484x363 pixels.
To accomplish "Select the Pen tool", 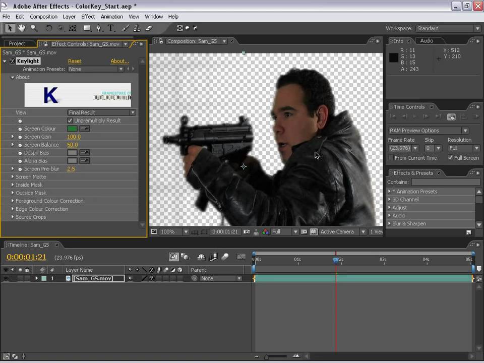I will coord(99,28).
